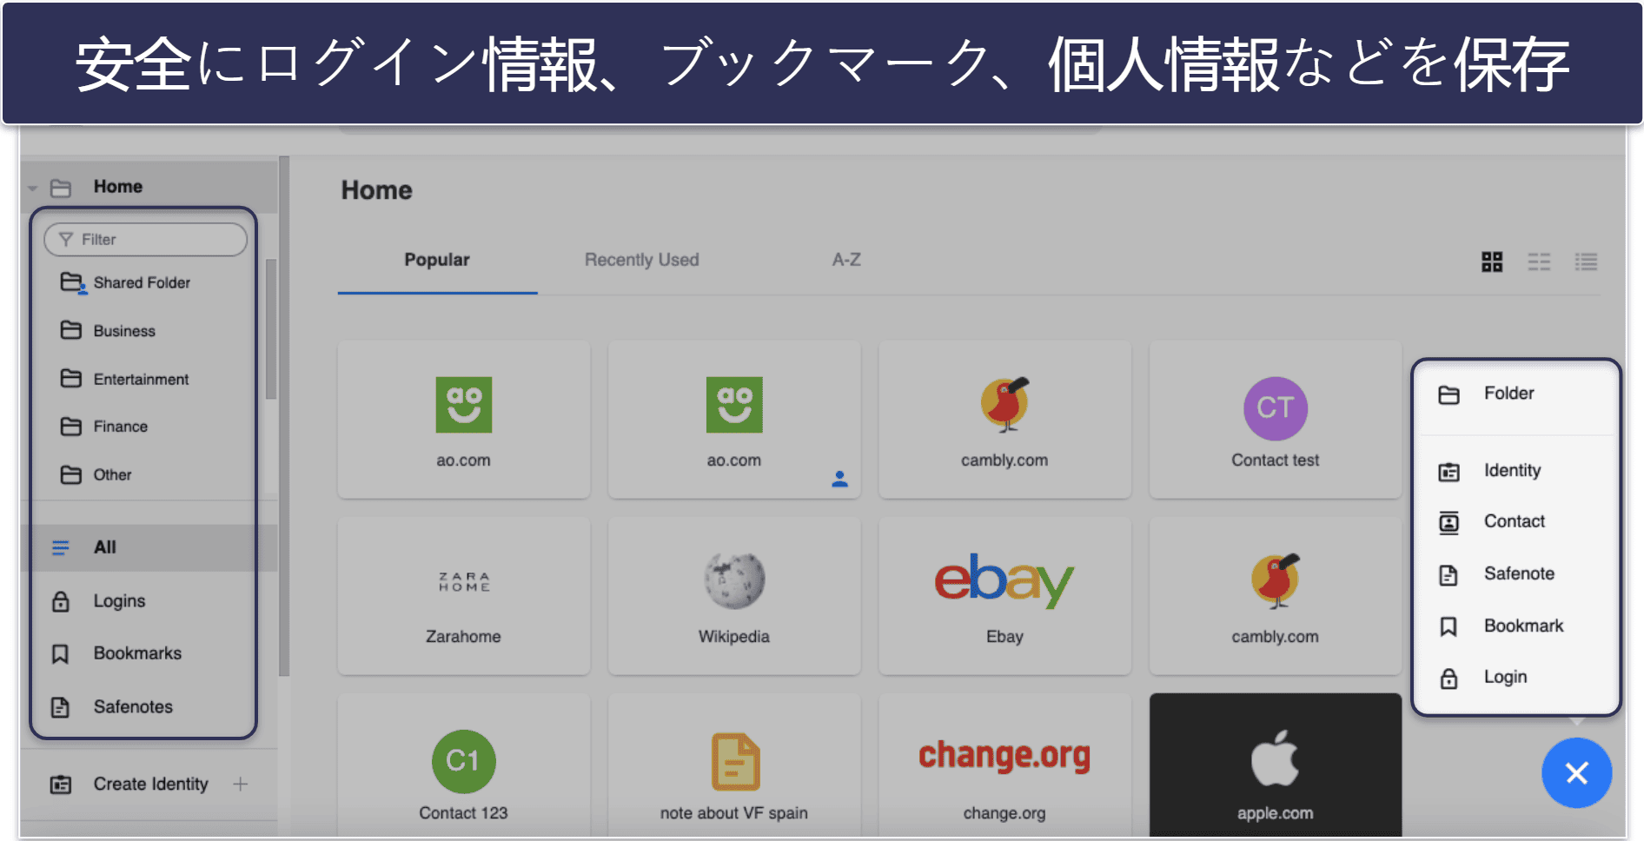
Task: Open the Finance folder
Action: click(120, 427)
